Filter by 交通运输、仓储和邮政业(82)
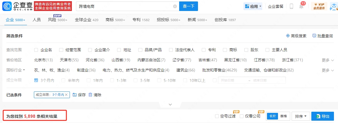Screen dimensions: 338x123 pyautogui.click(x=269, y=70)
